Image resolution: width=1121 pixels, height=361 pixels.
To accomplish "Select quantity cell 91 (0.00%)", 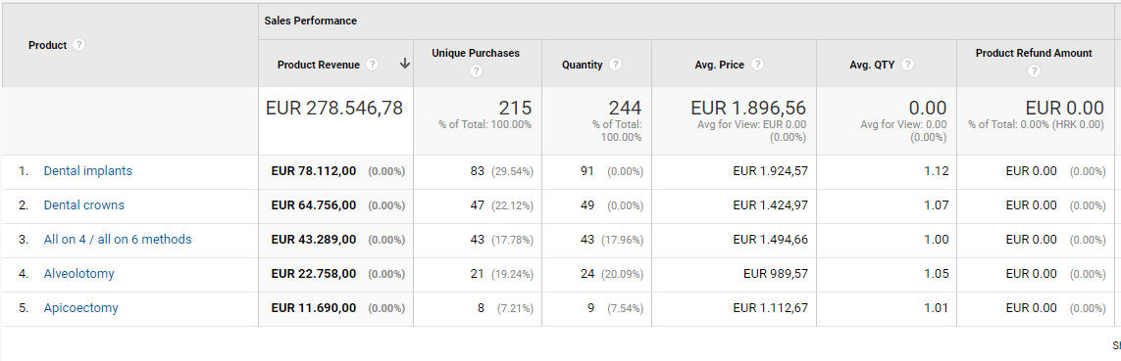I will click(611, 171).
